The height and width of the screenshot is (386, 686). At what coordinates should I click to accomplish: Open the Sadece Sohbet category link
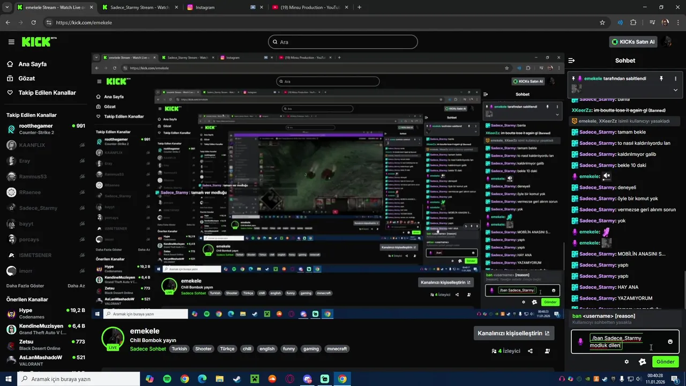click(x=148, y=349)
